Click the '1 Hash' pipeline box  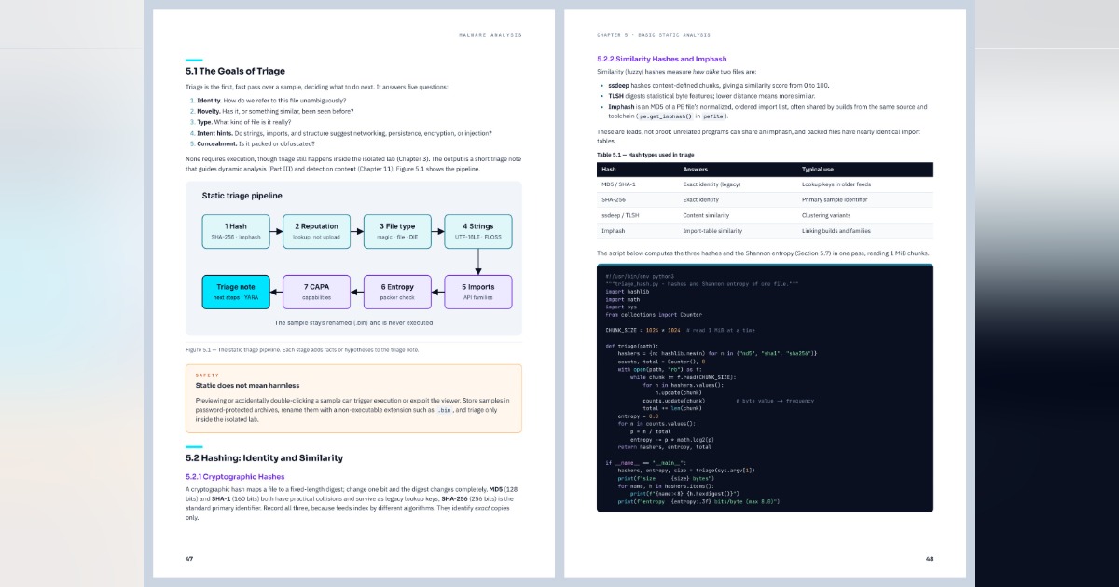[x=236, y=231]
